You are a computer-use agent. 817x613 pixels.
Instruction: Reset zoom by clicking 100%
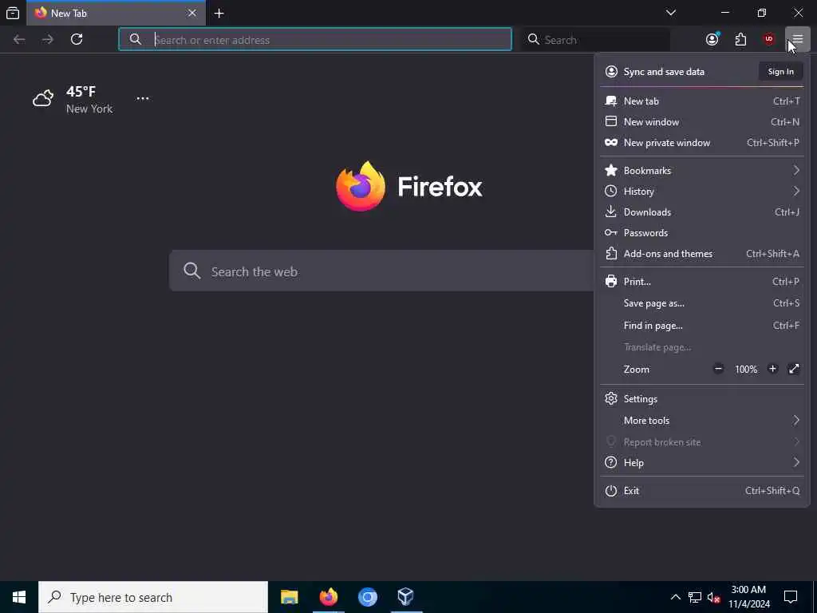tap(746, 370)
